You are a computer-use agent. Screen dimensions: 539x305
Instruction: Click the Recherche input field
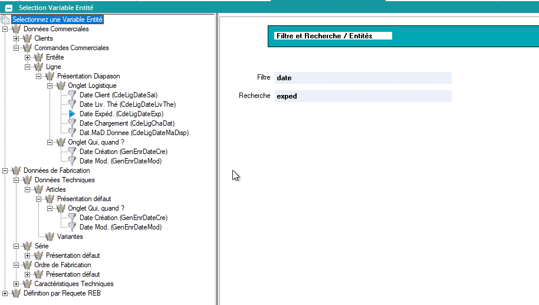[x=362, y=96]
